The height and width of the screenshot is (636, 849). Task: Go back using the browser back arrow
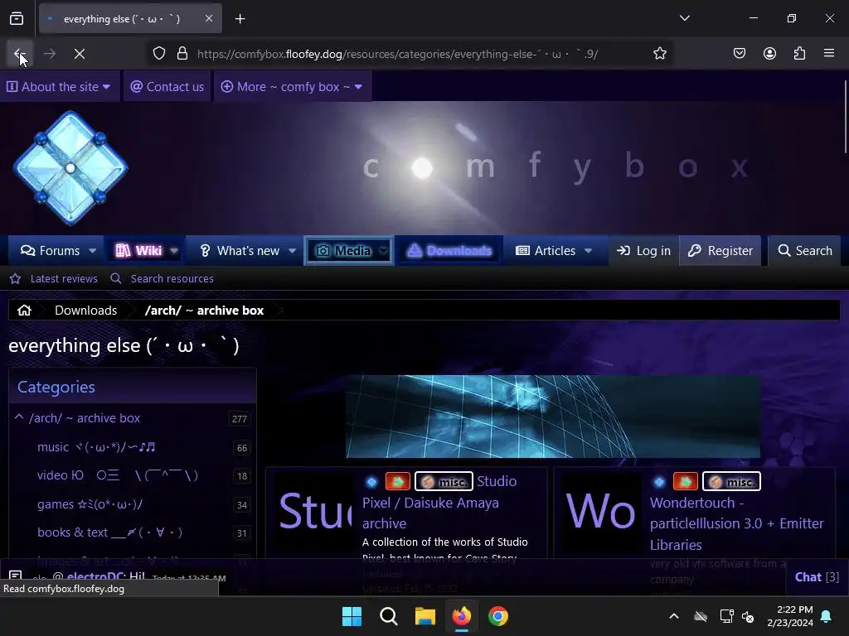[20, 54]
